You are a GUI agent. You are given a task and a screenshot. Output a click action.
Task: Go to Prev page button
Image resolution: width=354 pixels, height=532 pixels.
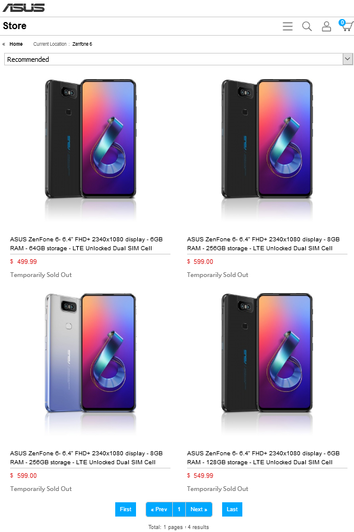pos(159,509)
